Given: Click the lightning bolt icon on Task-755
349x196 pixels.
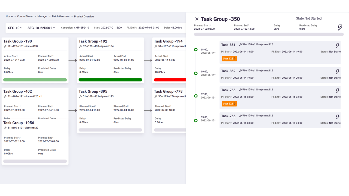Looking at the screenshot, I should 338,91.
